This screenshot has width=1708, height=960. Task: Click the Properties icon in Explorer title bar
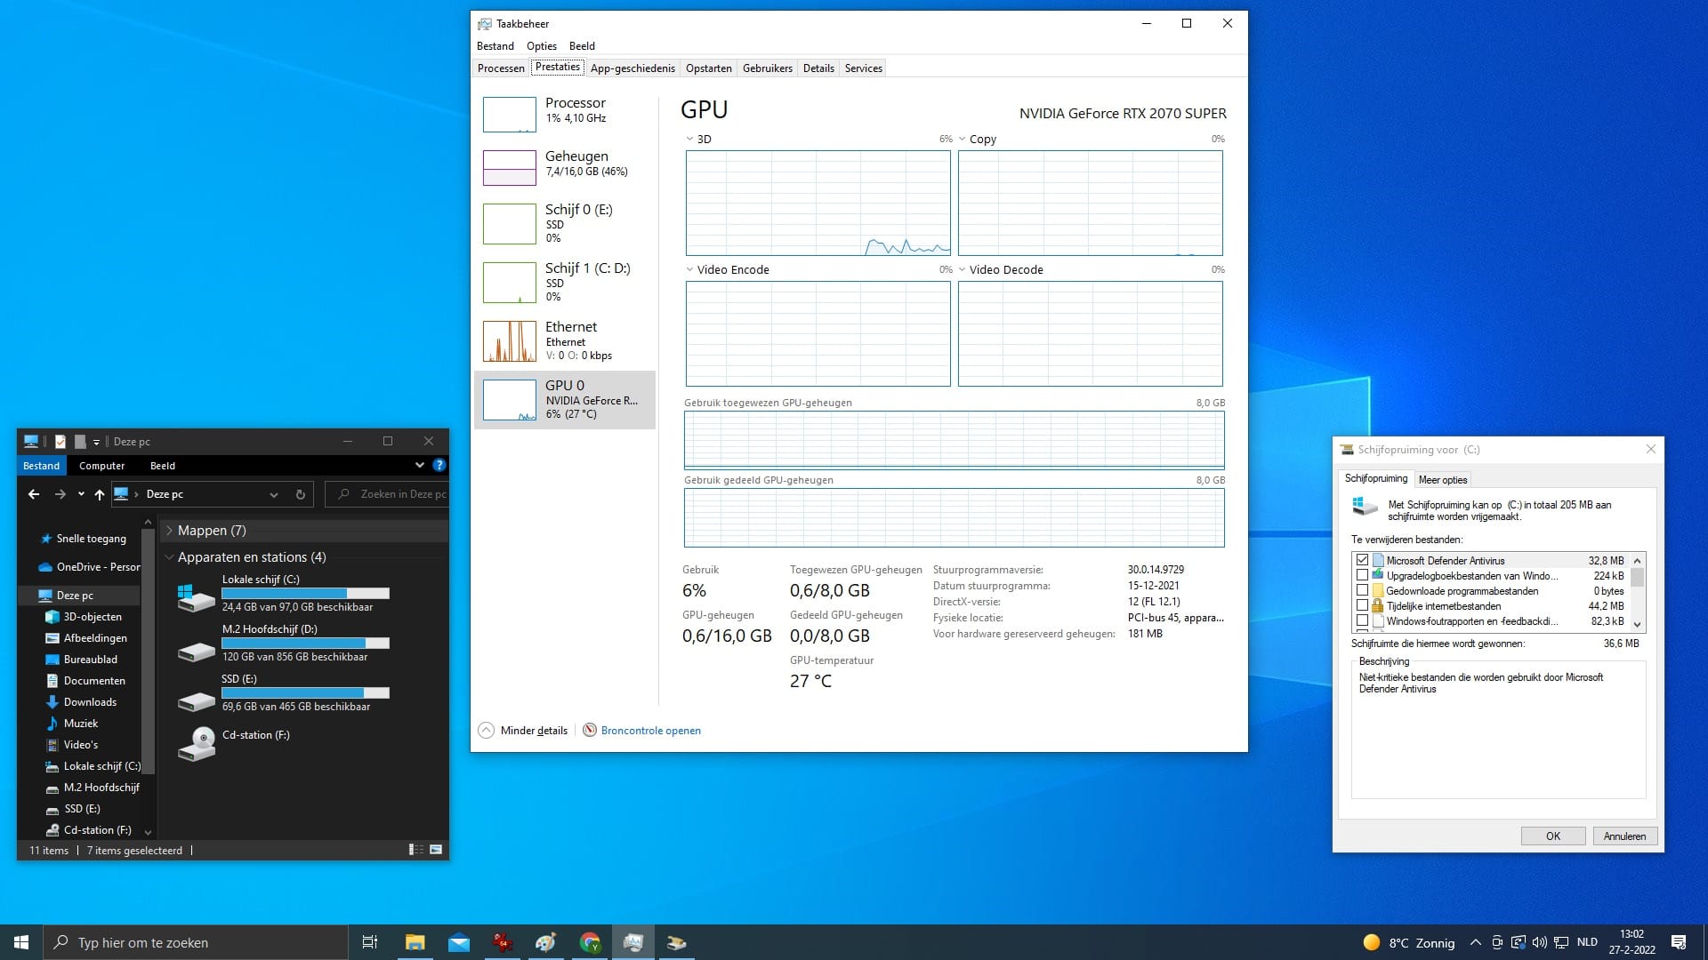(x=60, y=441)
